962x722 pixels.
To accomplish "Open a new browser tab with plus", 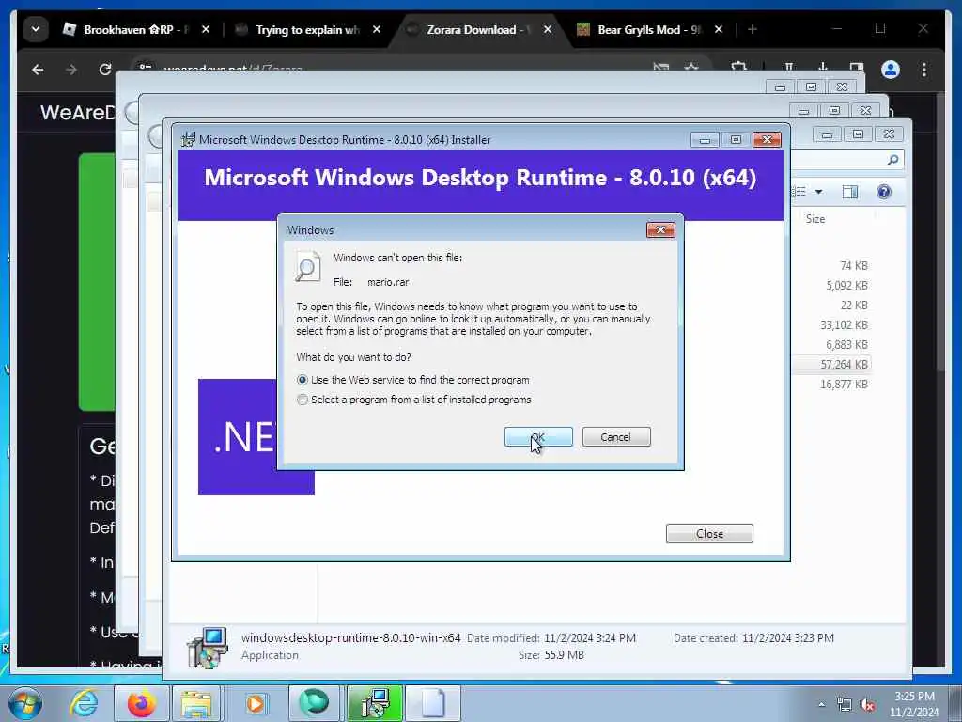I will (753, 29).
